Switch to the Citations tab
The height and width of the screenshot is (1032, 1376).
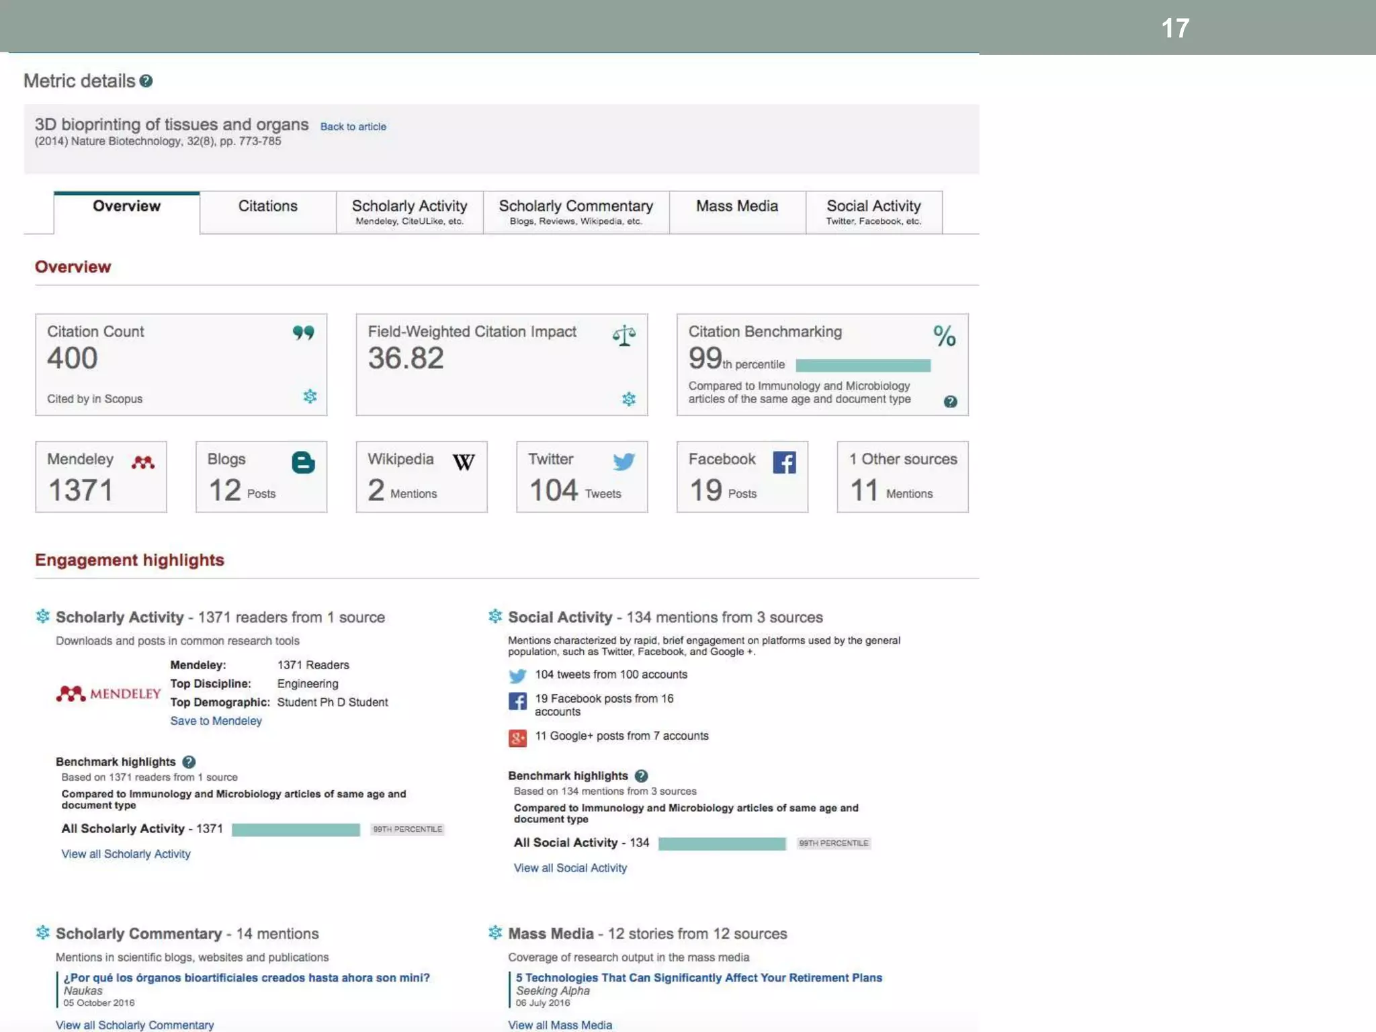click(267, 207)
